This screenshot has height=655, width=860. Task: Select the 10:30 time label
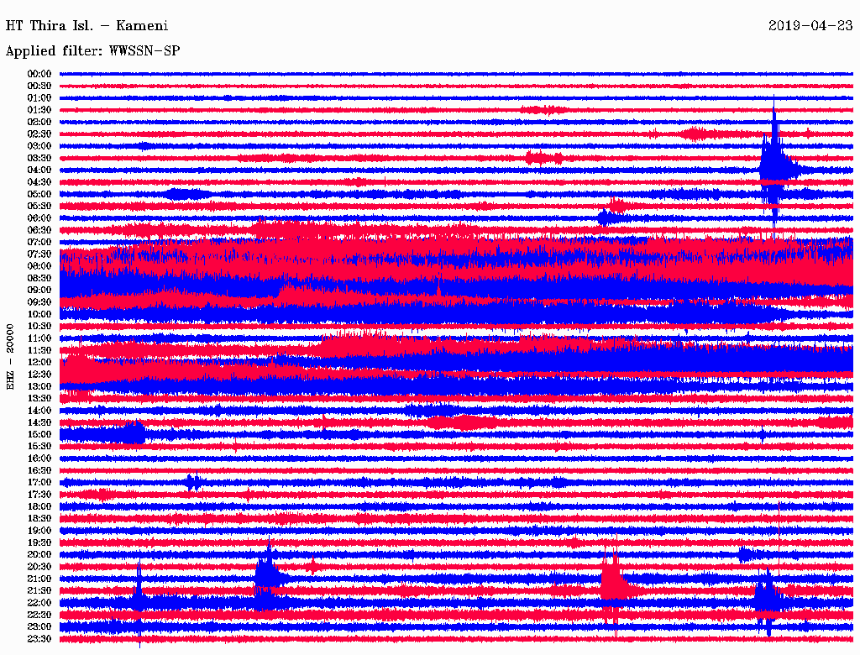point(39,326)
